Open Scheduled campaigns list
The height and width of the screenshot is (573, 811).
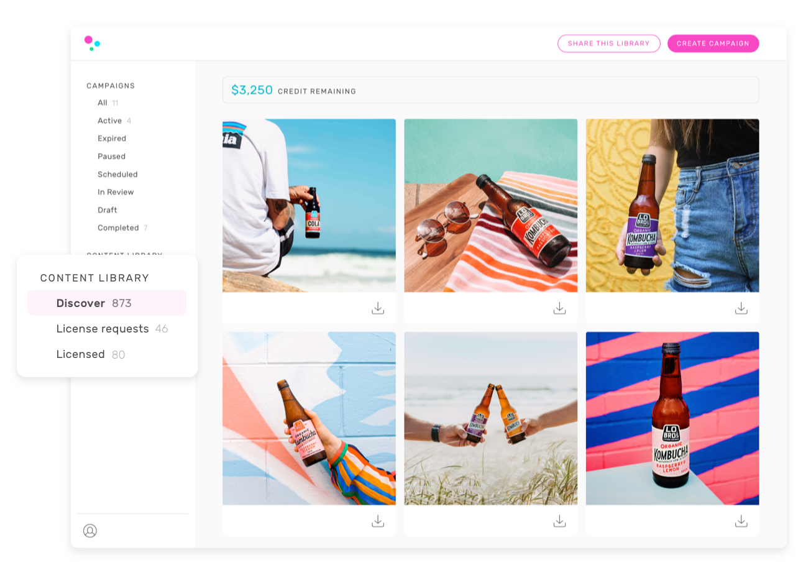[117, 175]
